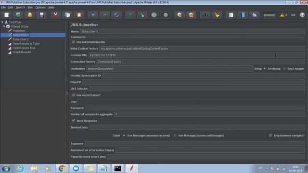Enable Stop between samples checkbox

pyautogui.click(x=270, y=136)
